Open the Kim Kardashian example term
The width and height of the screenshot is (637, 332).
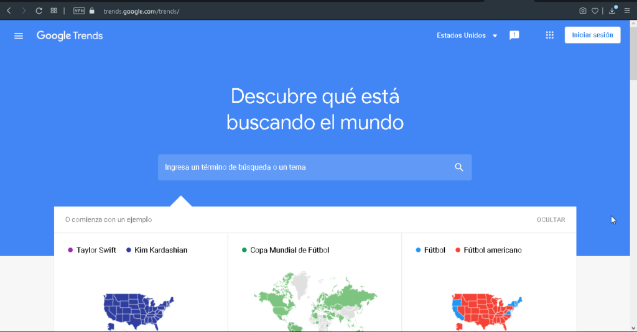161,250
